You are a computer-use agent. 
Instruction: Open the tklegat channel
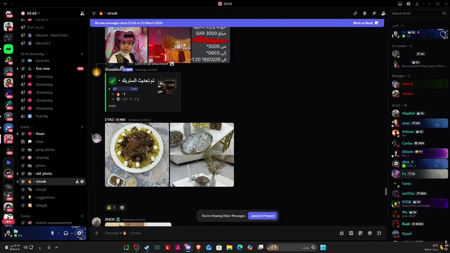(x=52, y=205)
